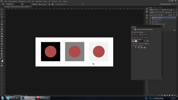The image size is (178, 100).
Task: Toggle the pixel layer filter
Action: [x=163, y=10]
